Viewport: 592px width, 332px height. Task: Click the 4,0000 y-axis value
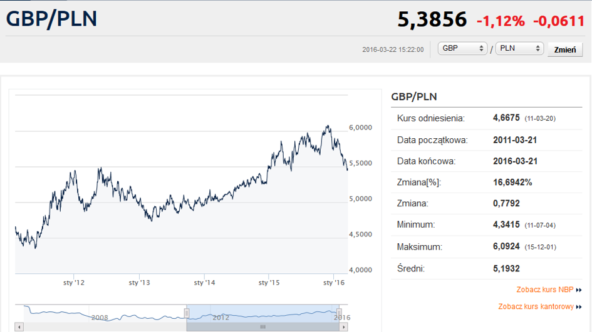(x=360, y=270)
